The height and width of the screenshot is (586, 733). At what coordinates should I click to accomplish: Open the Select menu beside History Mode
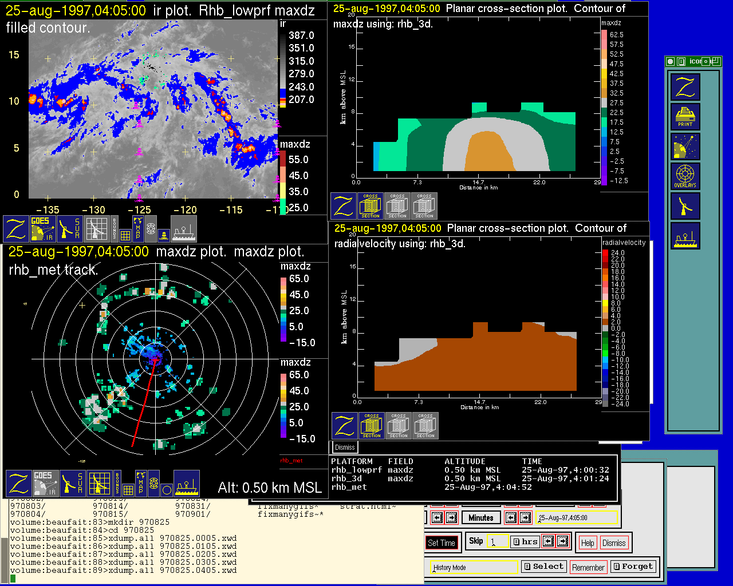(x=543, y=567)
